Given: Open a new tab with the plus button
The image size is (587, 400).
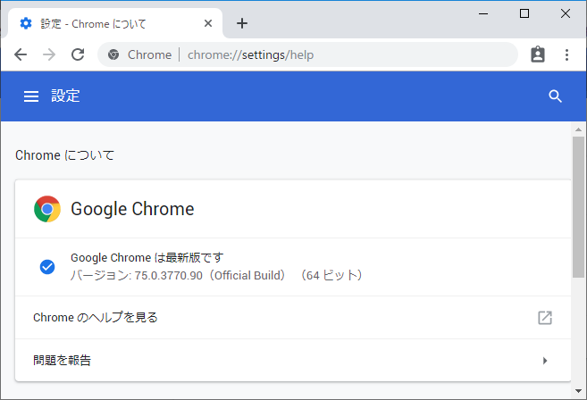Looking at the screenshot, I should tap(242, 23).
